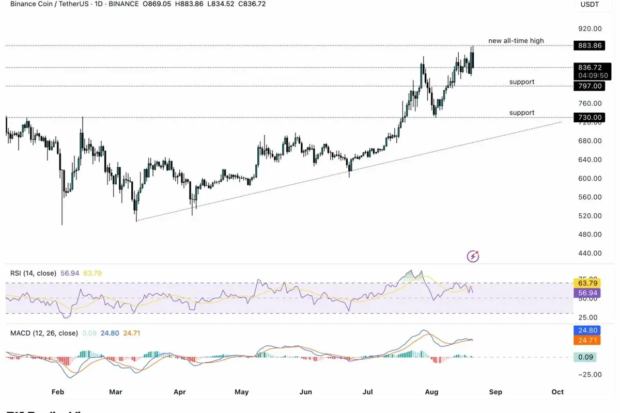Screen dimensions: 620x413
Task: Click the purple lightning bolt event icon
Action: (473, 256)
